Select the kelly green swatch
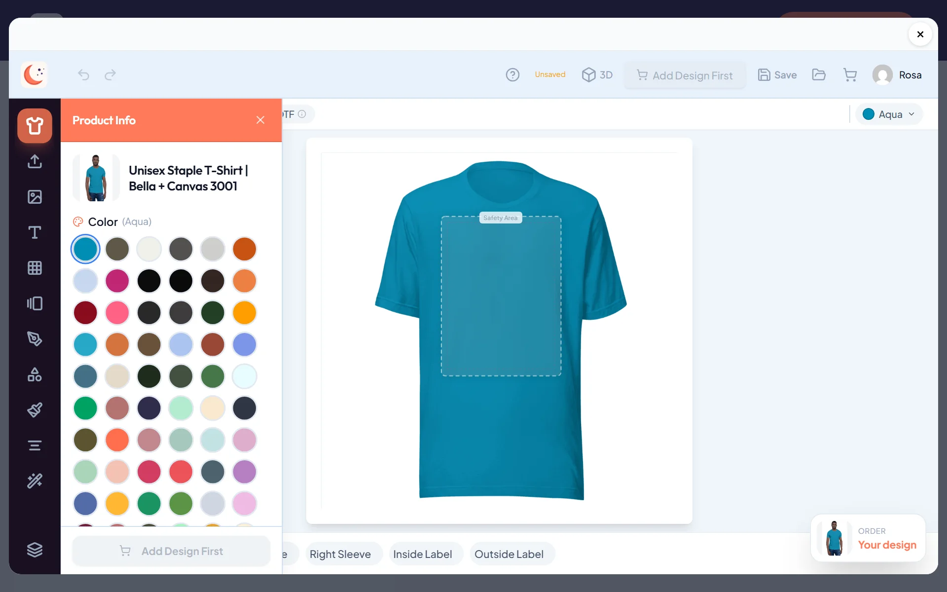 tap(85, 408)
